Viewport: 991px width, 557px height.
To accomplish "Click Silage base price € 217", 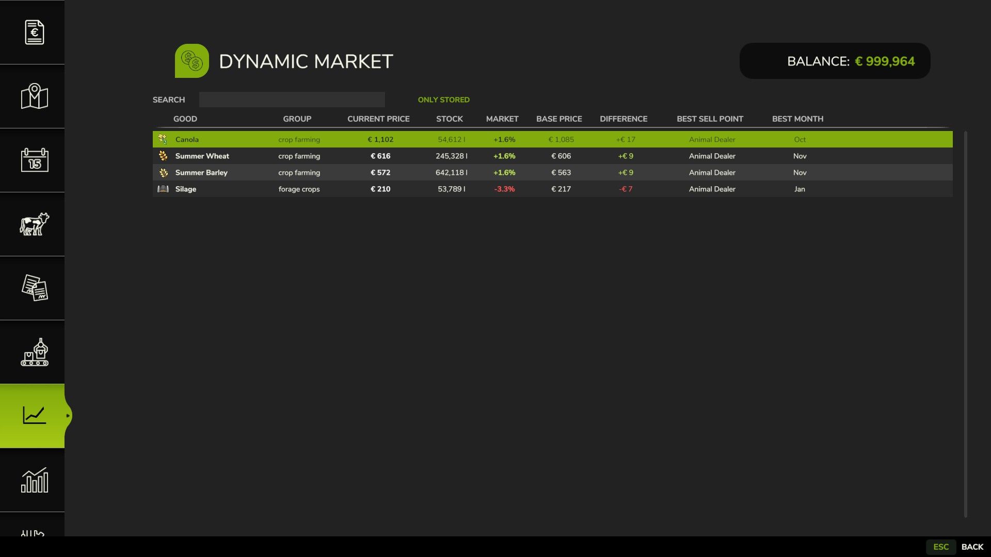I will pyautogui.click(x=561, y=189).
